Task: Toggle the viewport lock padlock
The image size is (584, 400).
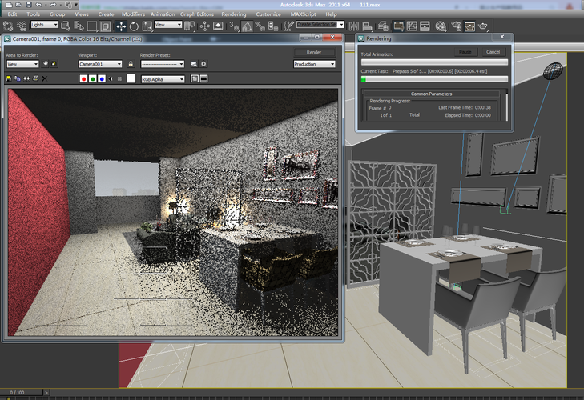Action: [x=131, y=64]
